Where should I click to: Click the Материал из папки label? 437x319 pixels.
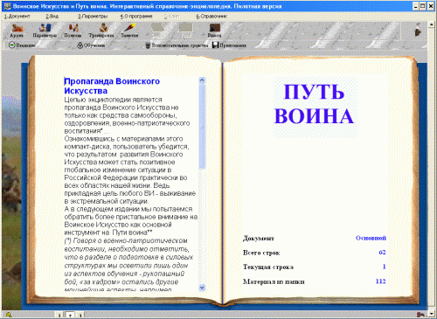274,281
